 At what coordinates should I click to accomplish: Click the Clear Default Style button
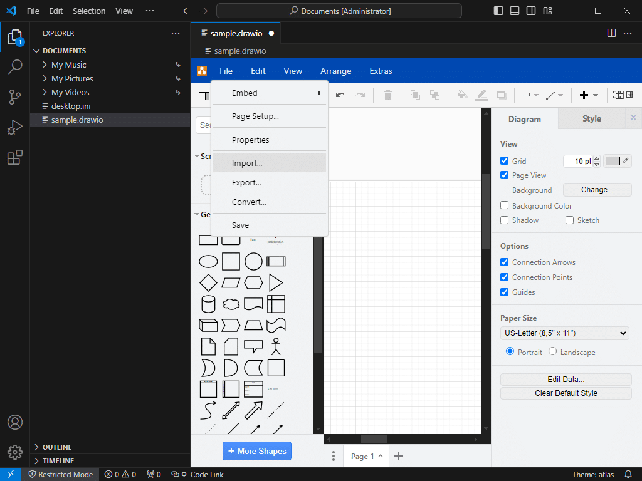(566, 393)
